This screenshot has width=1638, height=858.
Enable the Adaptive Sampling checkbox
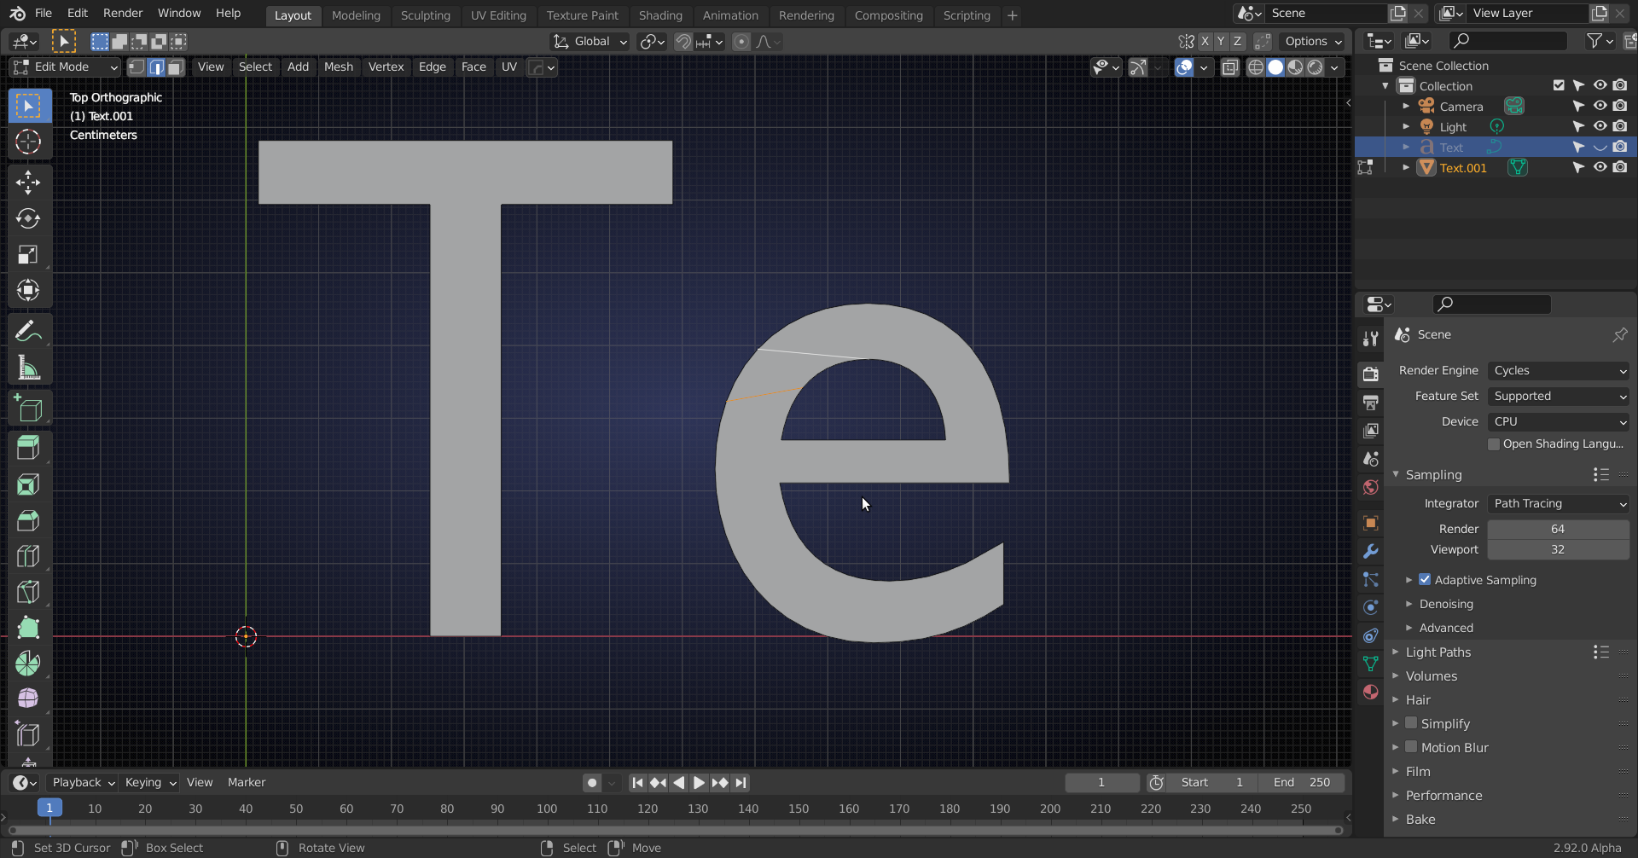click(x=1425, y=580)
